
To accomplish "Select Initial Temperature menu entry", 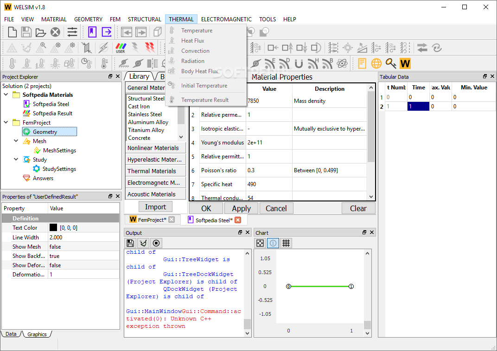I will [204, 86].
